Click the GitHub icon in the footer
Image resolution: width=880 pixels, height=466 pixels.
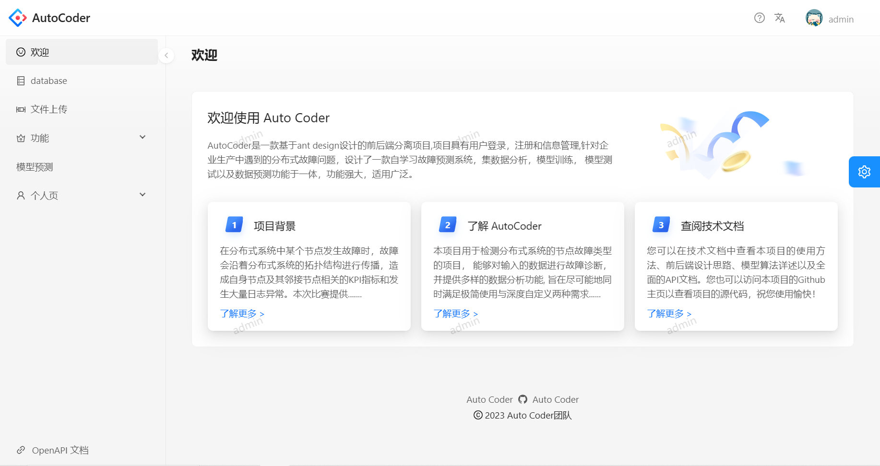pyautogui.click(x=523, y=399)
